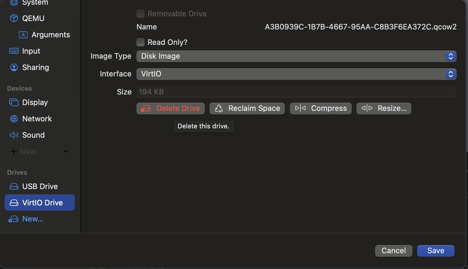
Task: Expand the New device chevron menu
Action: tap(66, 151)
